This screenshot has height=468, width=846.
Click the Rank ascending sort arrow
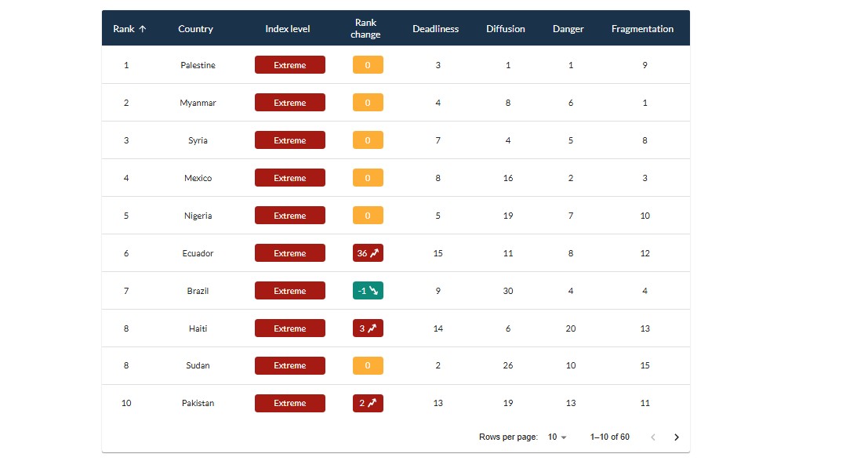pos(142,29)
